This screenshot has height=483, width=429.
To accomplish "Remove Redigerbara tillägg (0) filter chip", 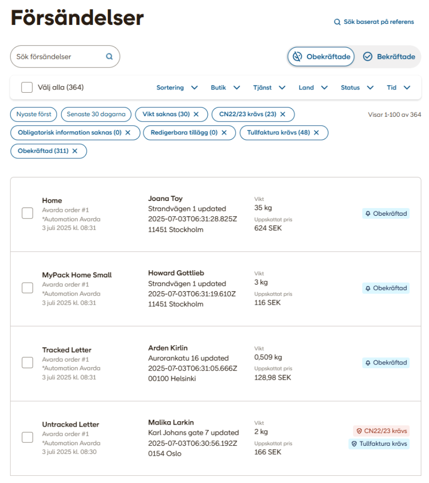I will point(224,132).
